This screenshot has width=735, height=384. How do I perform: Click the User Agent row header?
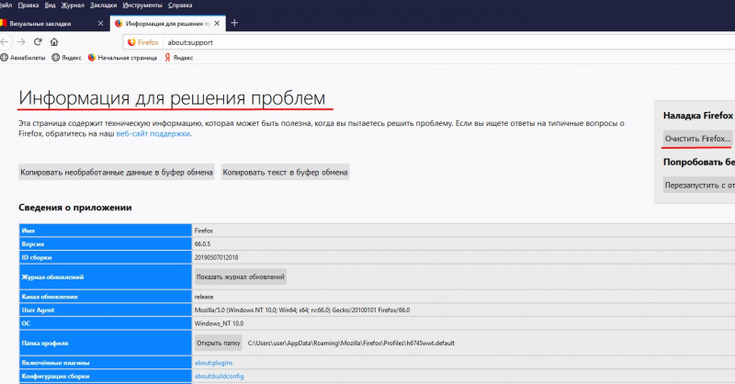[x=106, y=310]
